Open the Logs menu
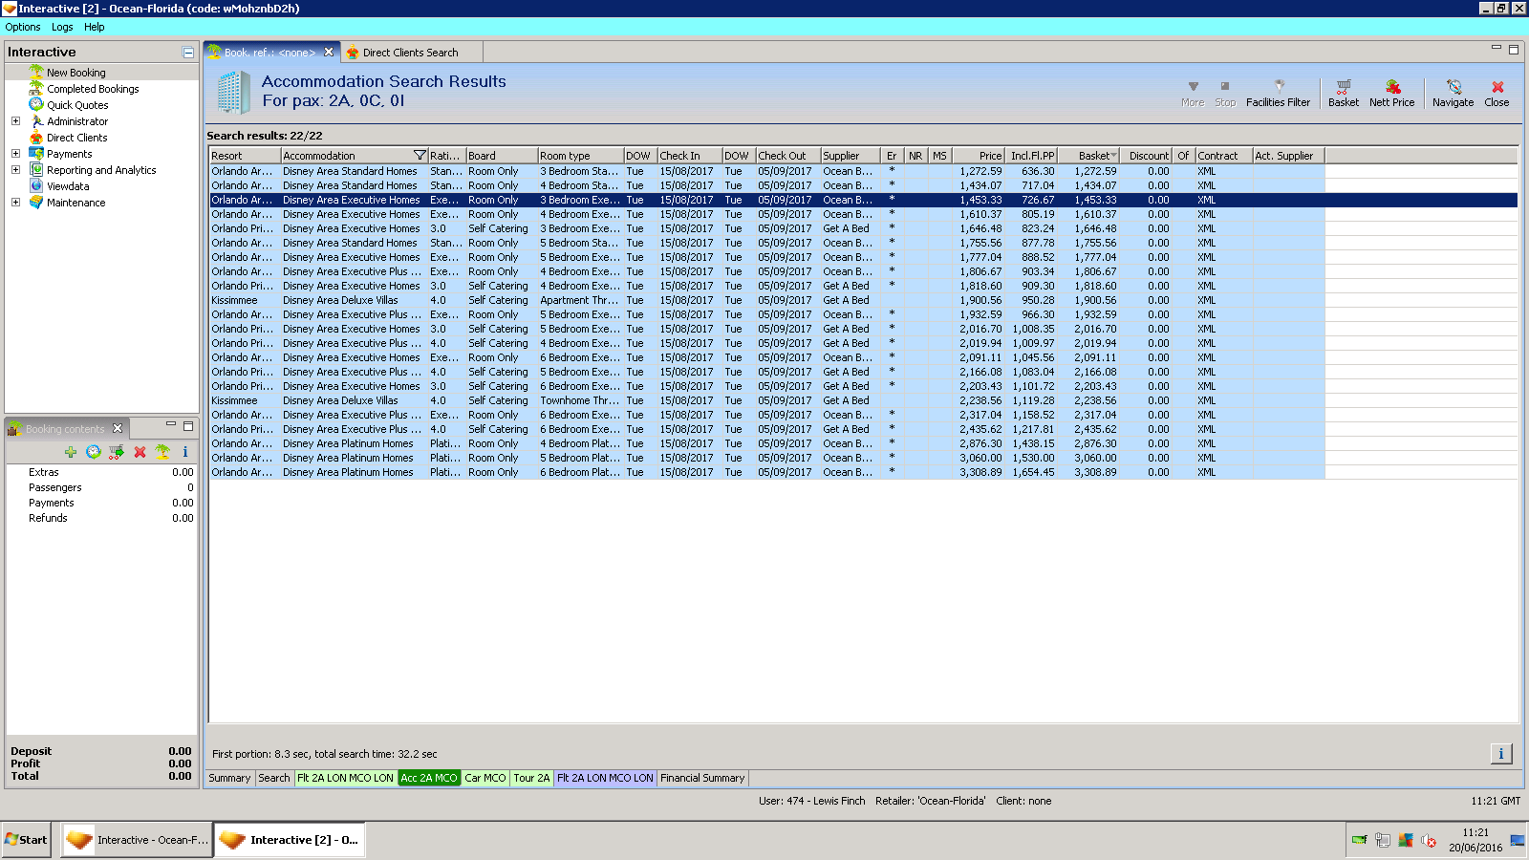This screenshot has height=860, width=1529. pos(62,27)
